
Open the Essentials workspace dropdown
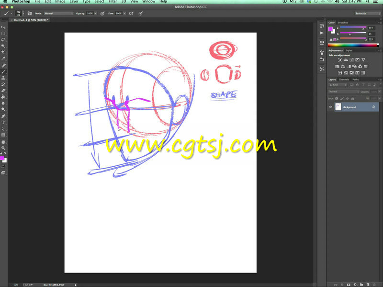(368, 13)
